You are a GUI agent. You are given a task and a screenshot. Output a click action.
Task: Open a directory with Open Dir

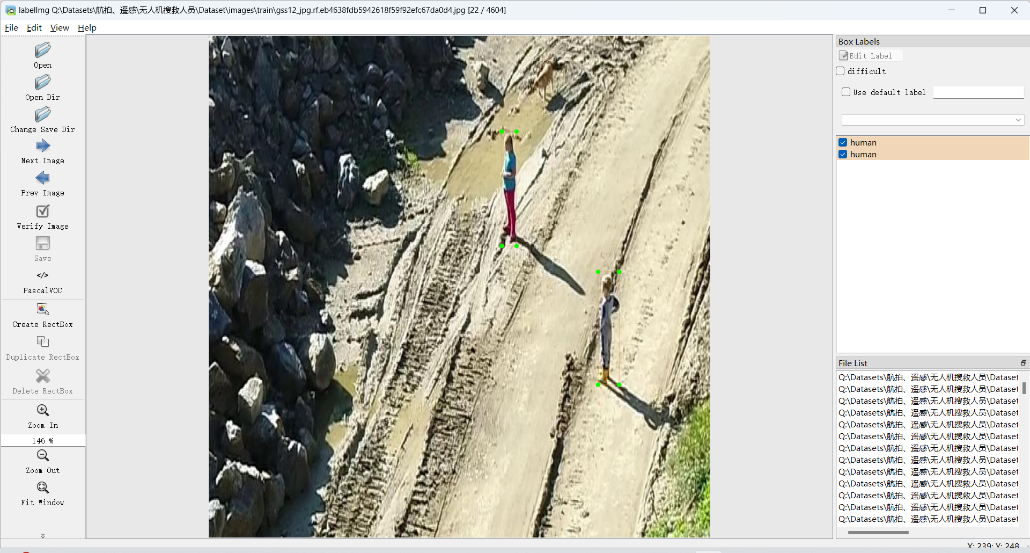click(43, 83)
